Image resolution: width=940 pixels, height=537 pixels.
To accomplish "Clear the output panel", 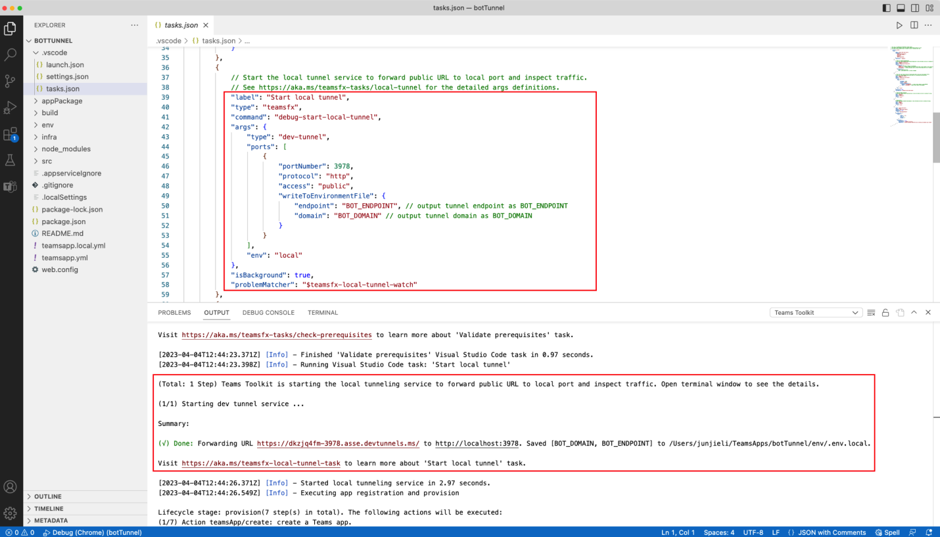I will click(871, 313).
